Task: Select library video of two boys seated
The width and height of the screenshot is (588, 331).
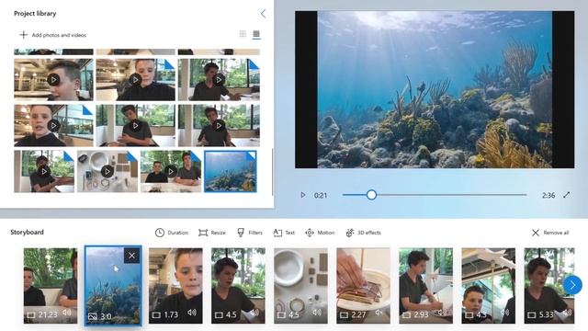Action: pyautogui.click(x=171, y=172)
